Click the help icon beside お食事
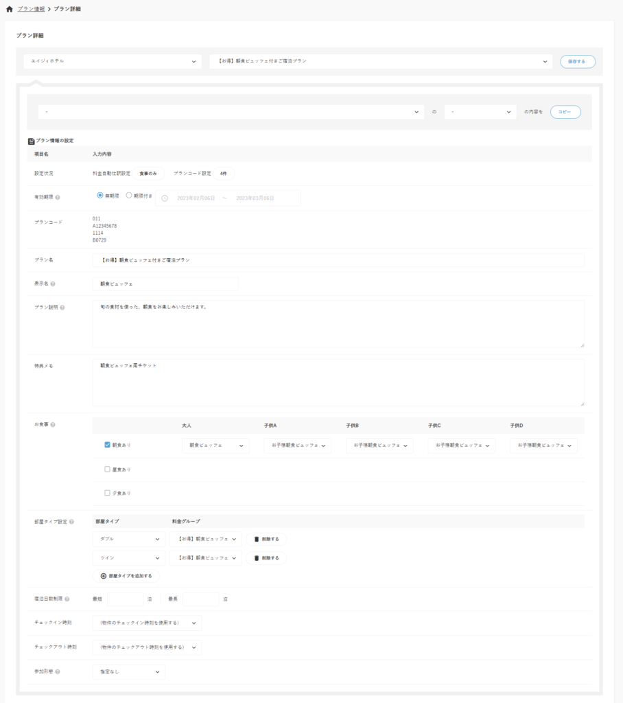Viewport: 623px width, 703px height. pyautogui.click(x=53, y=424)
